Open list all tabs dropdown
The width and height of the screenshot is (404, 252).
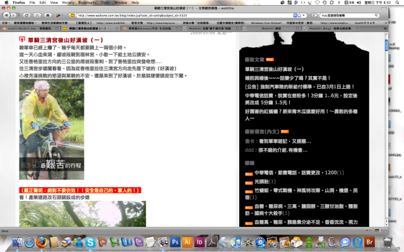coord(385,28)
